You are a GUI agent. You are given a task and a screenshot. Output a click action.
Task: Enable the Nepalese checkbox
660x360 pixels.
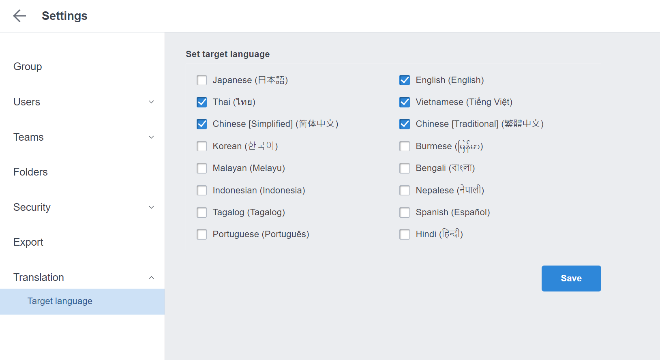(405, 191)
